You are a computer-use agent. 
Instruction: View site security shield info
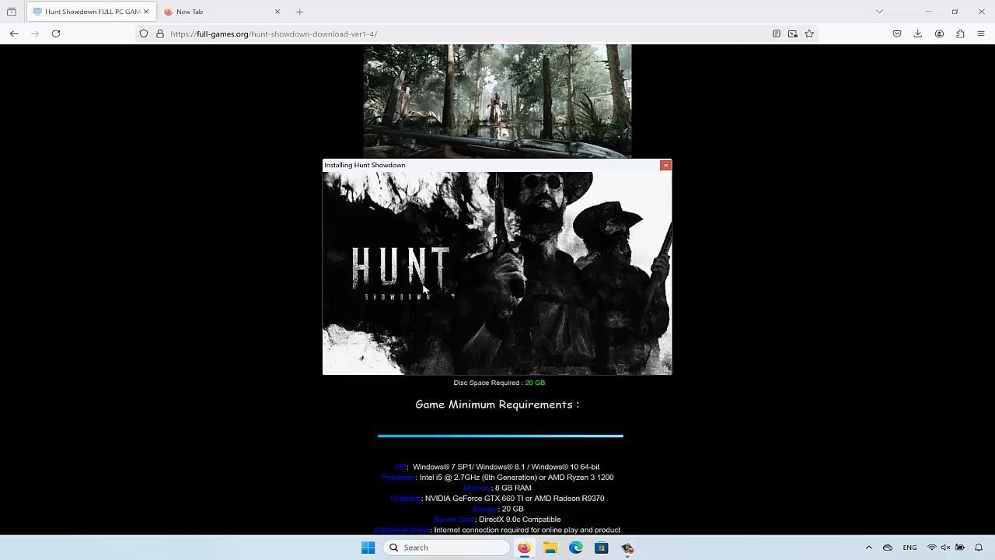pos(144,33)
